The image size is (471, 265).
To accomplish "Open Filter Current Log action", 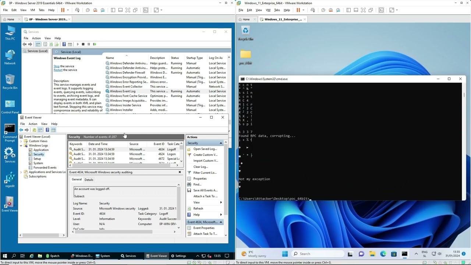I will click(x=205, y=173).
